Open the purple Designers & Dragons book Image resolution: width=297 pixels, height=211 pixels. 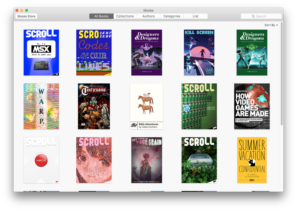coord(146,53)
